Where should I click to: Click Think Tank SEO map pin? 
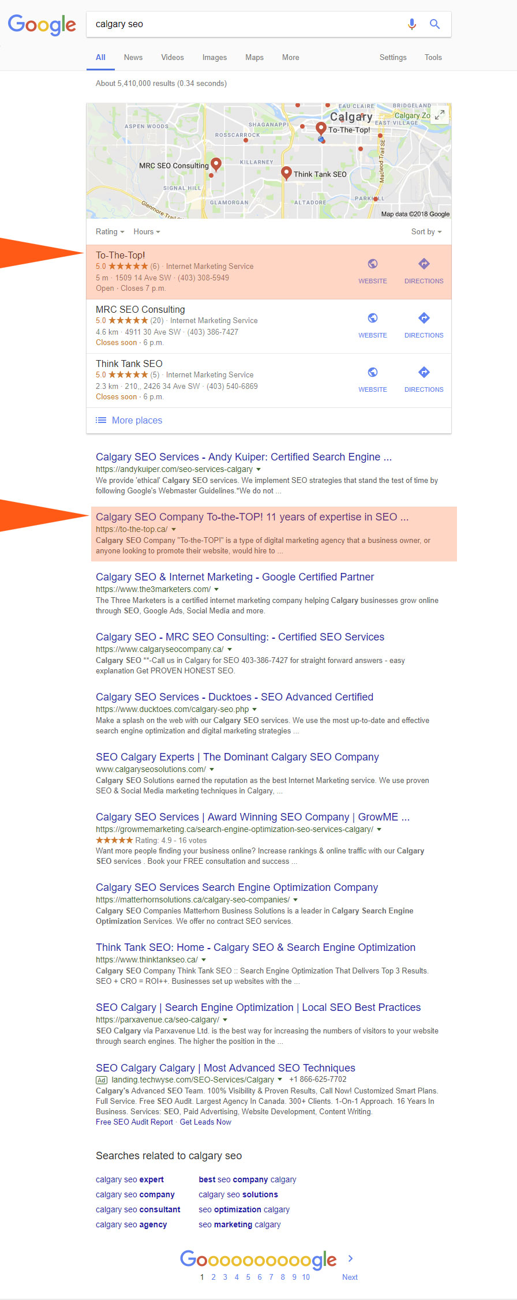(x=286, y=173)
